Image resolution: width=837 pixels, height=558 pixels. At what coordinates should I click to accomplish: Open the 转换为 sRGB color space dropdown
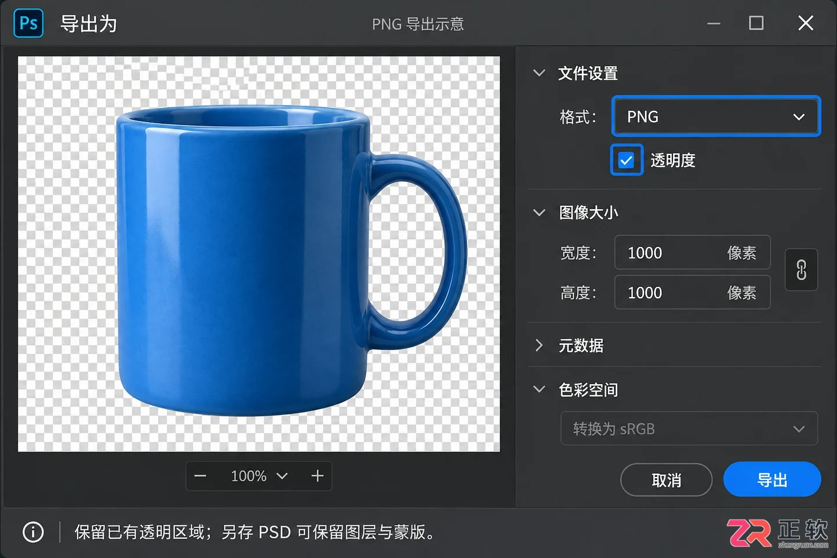pyautogui.click(x=689, y=428)
